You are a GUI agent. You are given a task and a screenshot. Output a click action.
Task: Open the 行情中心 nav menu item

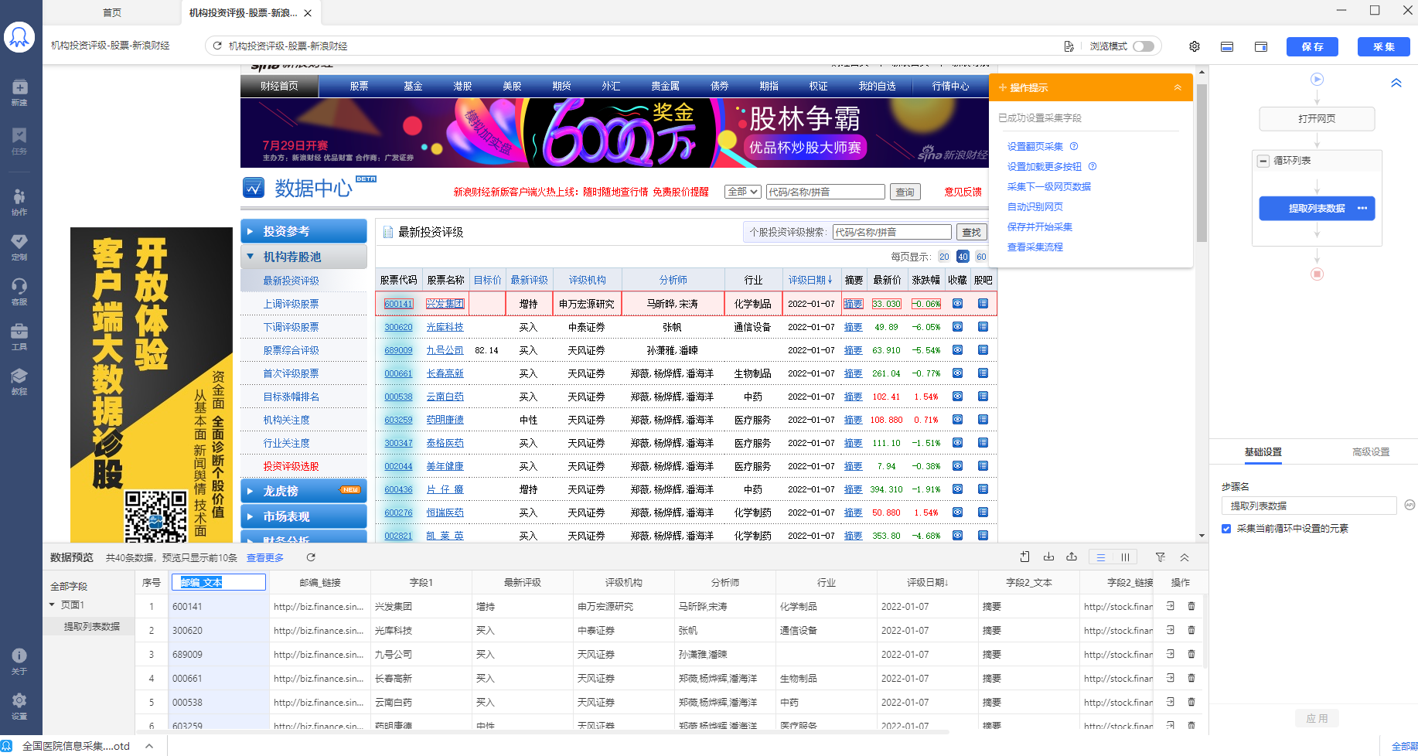coord(950,86)
